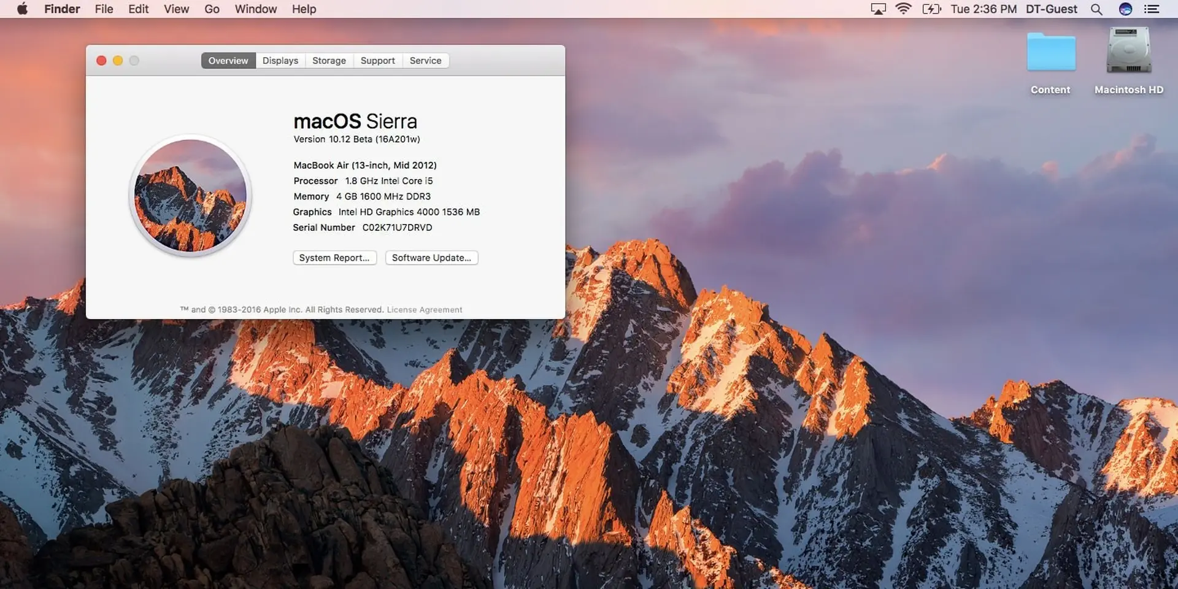Open the Edit menu

point(138,9)
